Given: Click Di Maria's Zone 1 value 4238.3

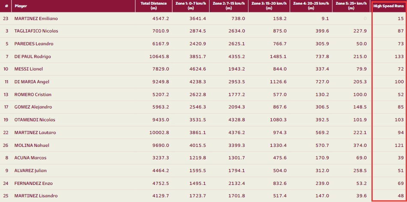Looking at the screenshot, I should (198, 82).
